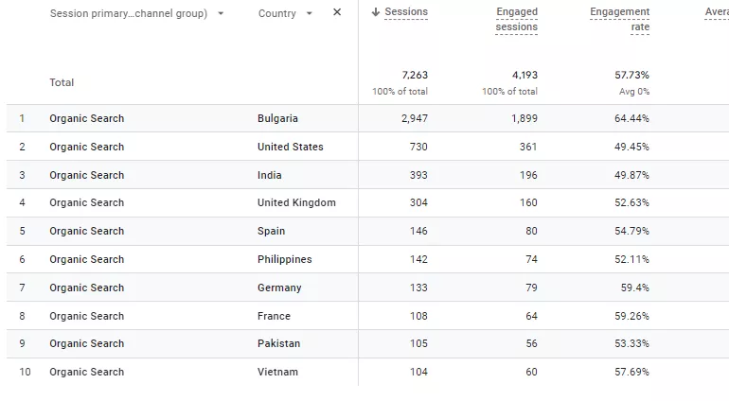The height and width of the screenshot is (401, 729).
Task: Click the Spain country cell
Action: click(x=271, y=231)
